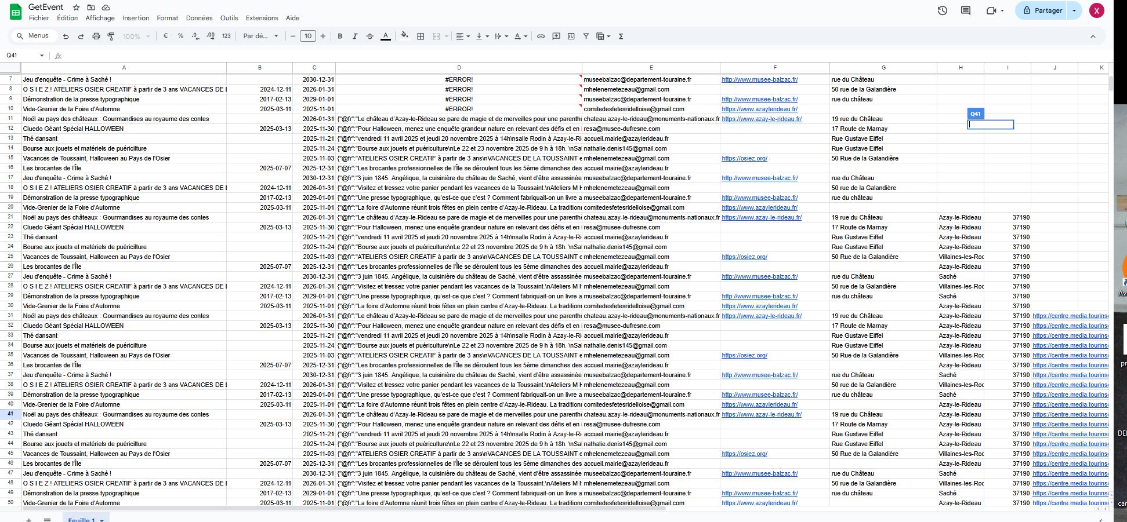Show all comments icon

966,10
